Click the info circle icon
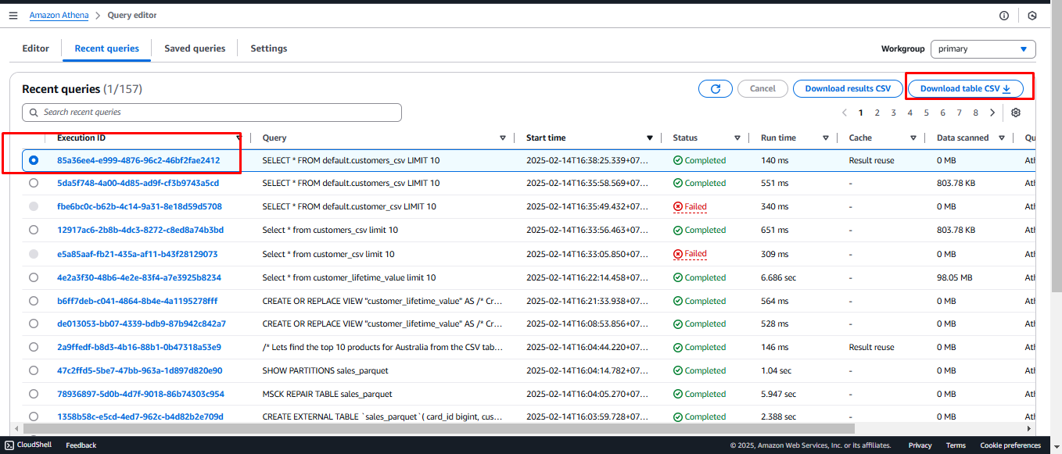 point(1004,16)
